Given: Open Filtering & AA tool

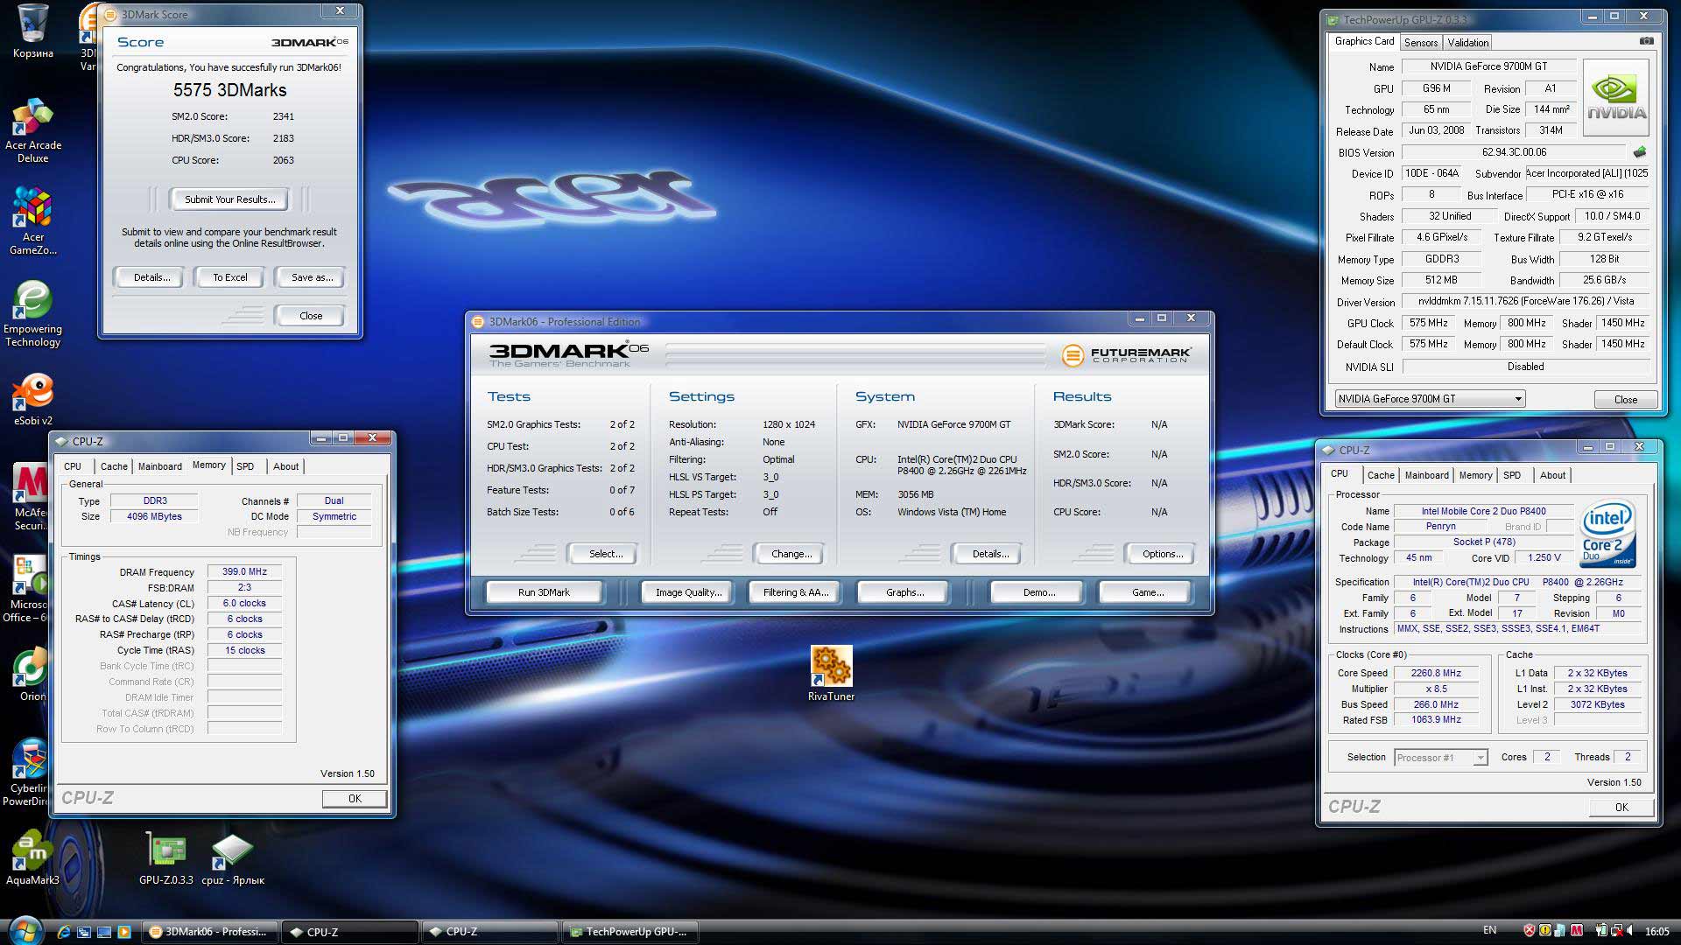Looking at the screenshot, I should (x=795, y=592).
